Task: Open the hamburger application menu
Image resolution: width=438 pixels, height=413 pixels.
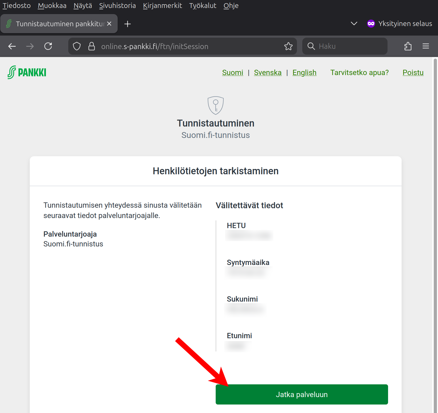Action: [426, 46]
